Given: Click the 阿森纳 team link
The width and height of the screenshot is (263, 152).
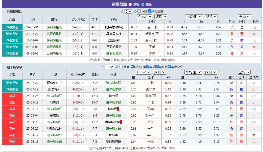Looking at the screenshot, I should tap(54, 102).
